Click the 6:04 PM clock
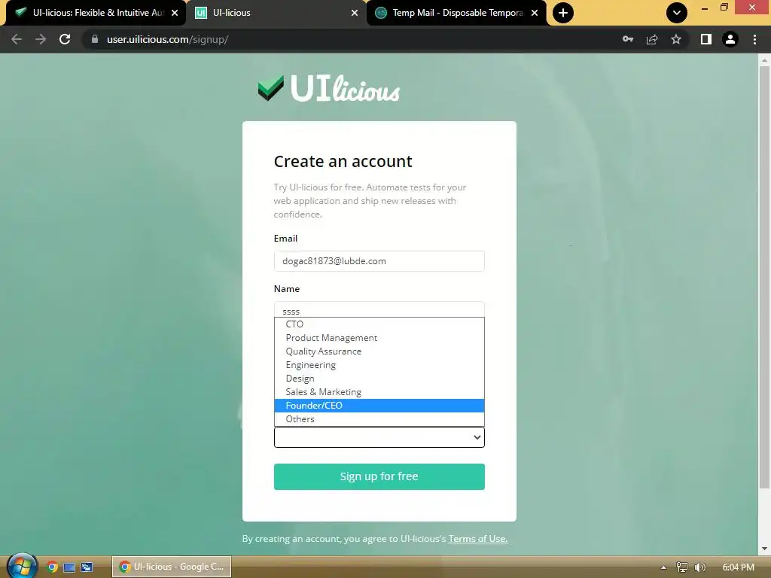This screenshot has height=578, width=771. 738,567
